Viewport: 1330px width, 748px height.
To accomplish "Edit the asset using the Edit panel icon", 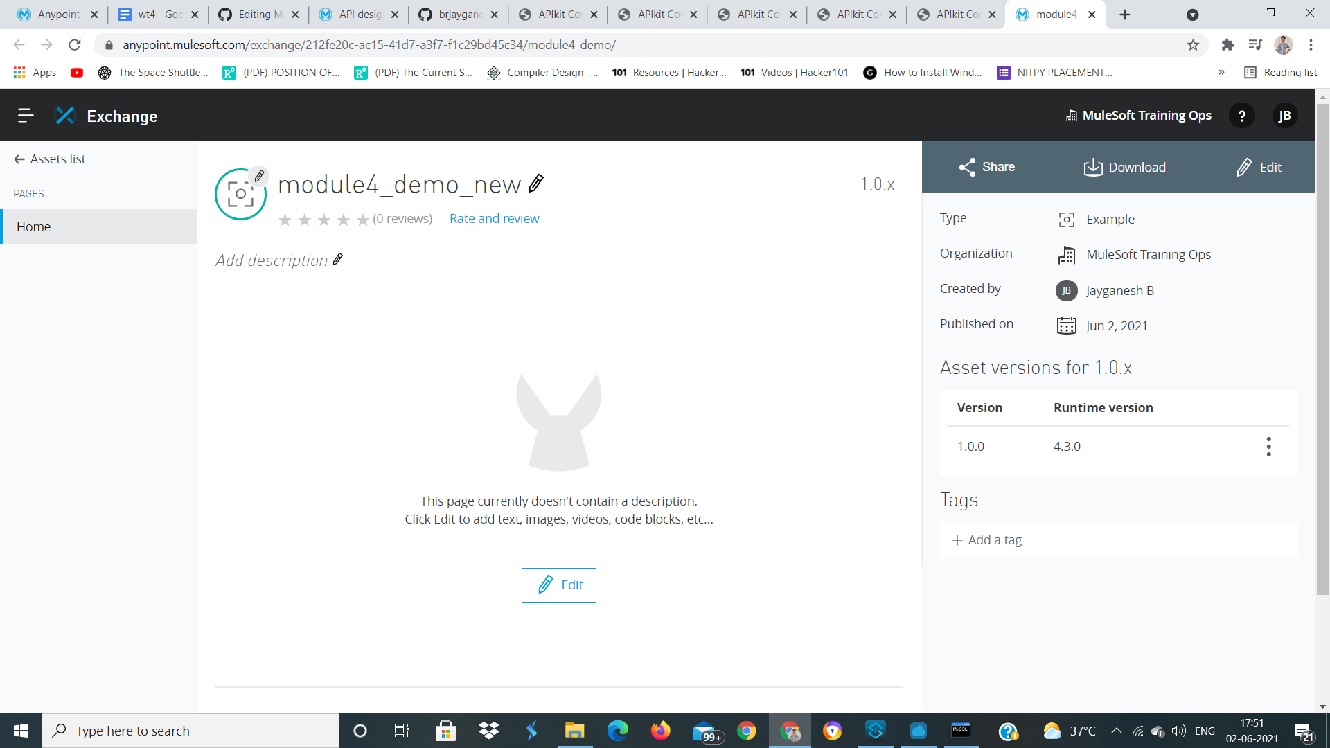I will coord(1259,167).
